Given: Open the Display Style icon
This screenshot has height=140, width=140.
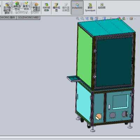Looking at the screenshot, I should [104, 19].
